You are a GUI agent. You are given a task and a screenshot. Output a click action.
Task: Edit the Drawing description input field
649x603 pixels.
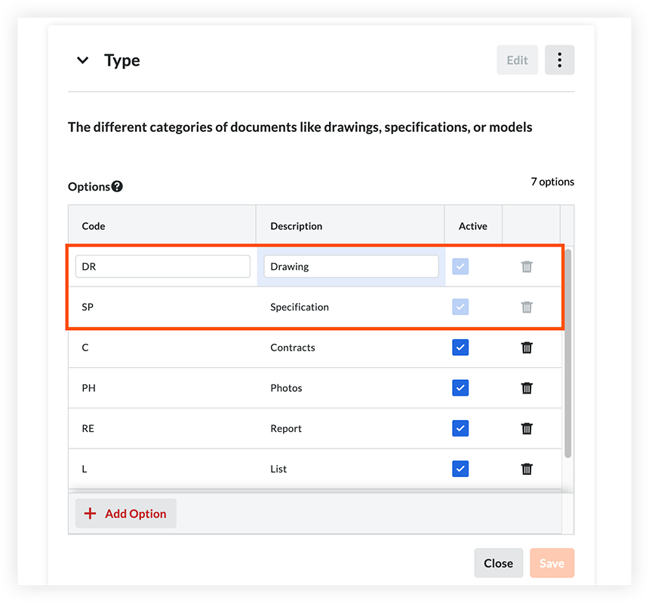[351, 267]
